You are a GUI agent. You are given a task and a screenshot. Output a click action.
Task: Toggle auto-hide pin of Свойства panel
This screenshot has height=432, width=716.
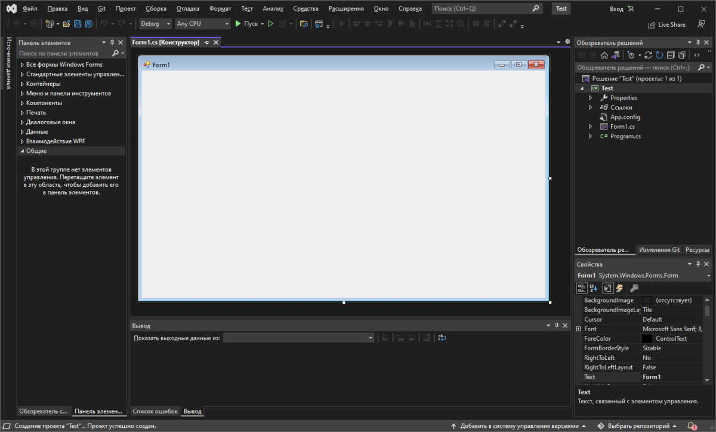698,264
